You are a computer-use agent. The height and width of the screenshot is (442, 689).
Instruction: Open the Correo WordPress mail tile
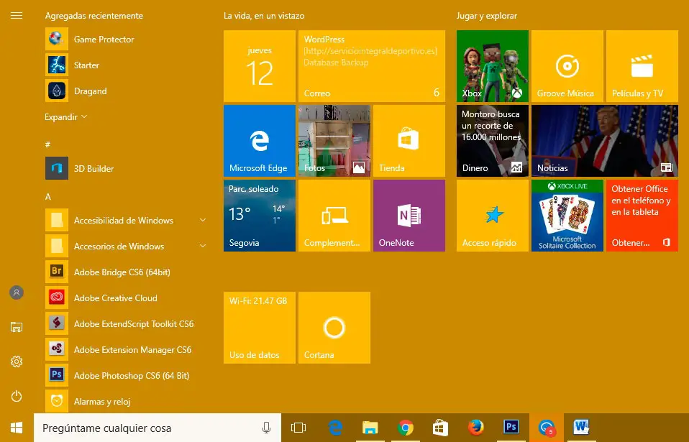coord(371,66)
